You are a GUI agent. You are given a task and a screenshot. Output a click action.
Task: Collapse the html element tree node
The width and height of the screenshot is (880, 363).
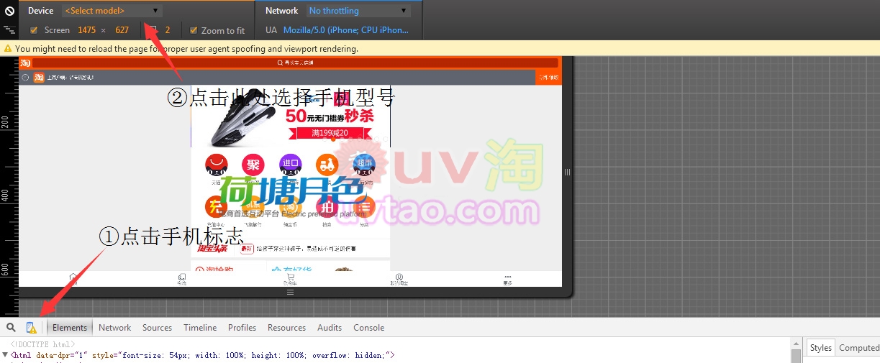(6, 355)
